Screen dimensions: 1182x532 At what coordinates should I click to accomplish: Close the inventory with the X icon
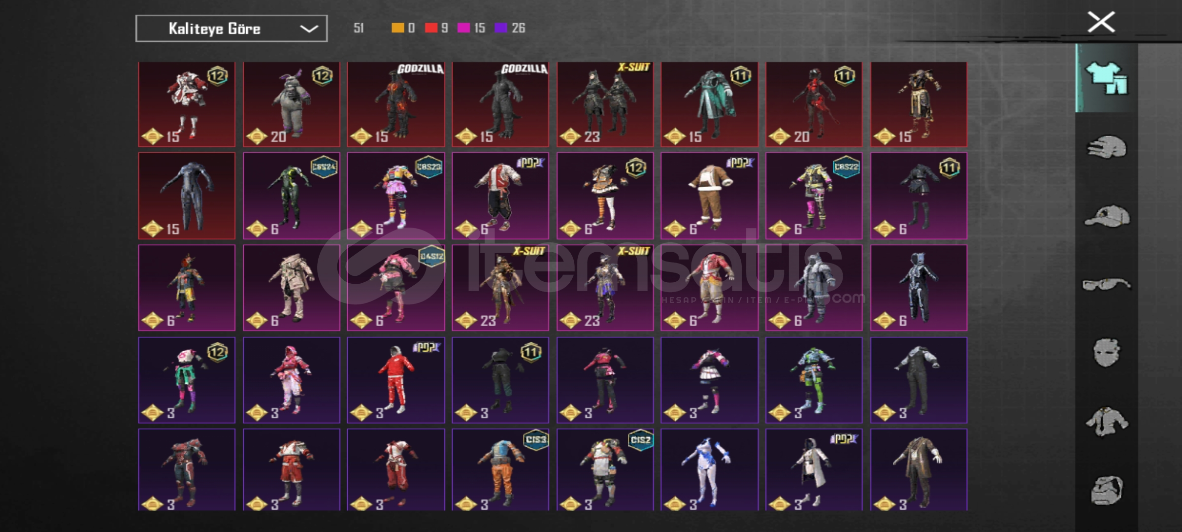(1101, 22)
